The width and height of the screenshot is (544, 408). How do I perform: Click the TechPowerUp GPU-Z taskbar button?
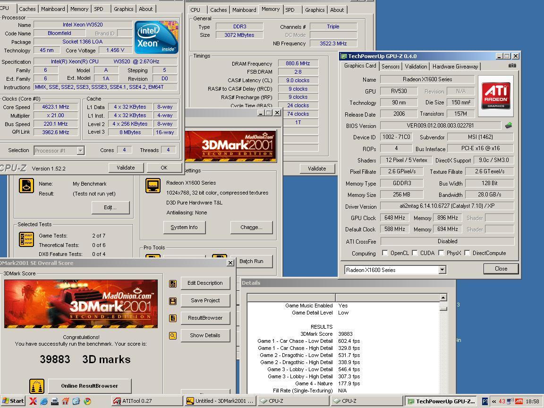click(441, 401)
